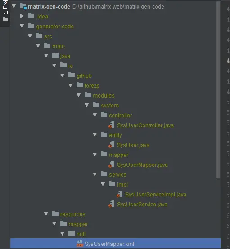
Task: Select the resources folder name
Action: (72, 214)
